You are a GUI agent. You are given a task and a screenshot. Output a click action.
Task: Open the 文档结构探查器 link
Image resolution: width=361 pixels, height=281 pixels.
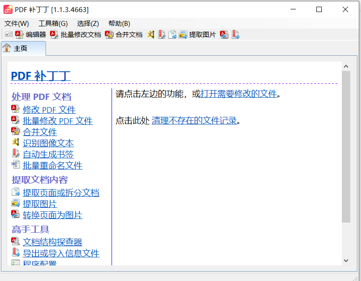tap(53, 242)
